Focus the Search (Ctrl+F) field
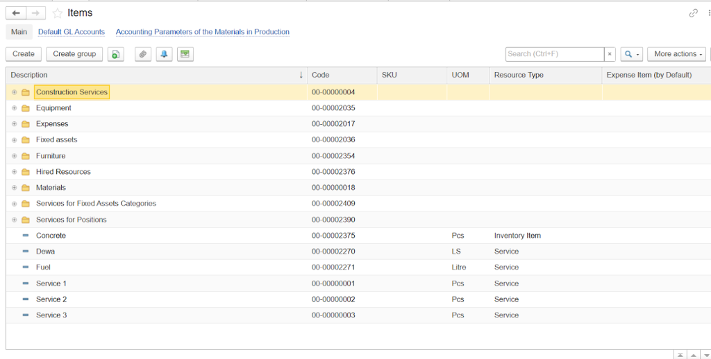 (x=555, y=54)
